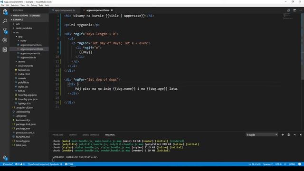Select the app.component.html editor tab
Viewport: 304px width, 171px height.
(97, 10)
